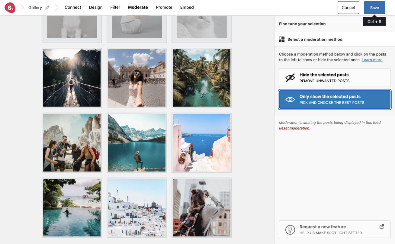Open external link icon on feature request

382,226
